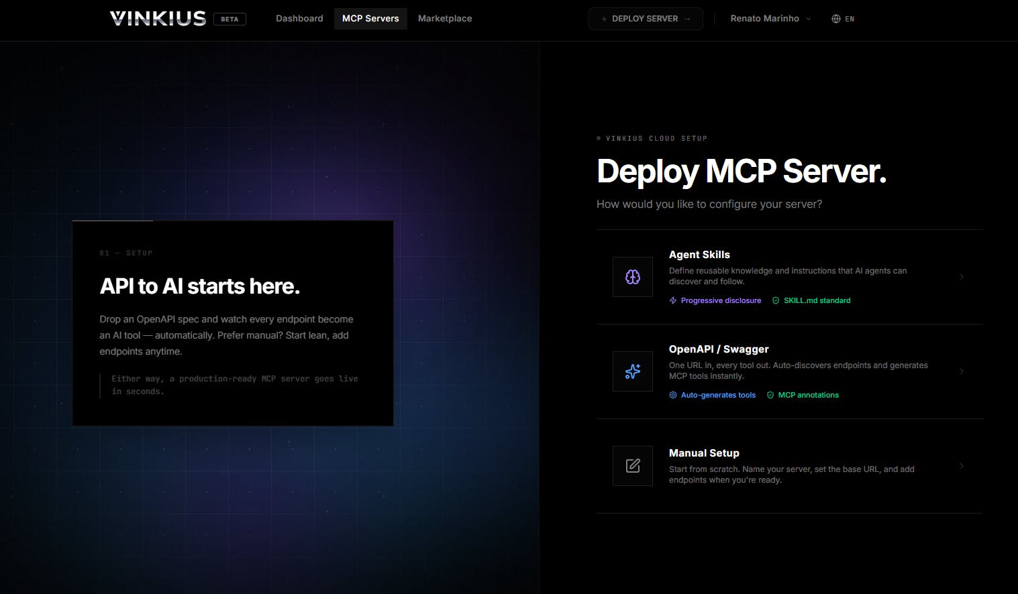Click the lightning icon beside Progressive disclosure
The height and width of the screenshot is (594, 1018).
point(673,300)
